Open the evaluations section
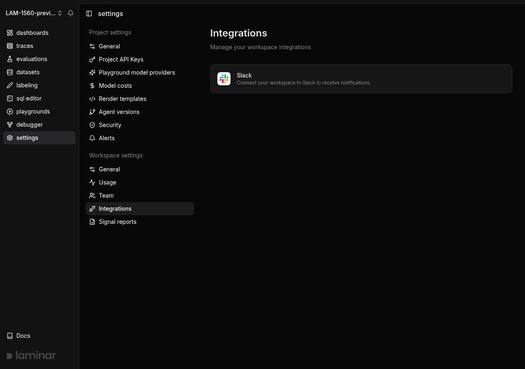525x369 pixels. (x=39, y=59)
